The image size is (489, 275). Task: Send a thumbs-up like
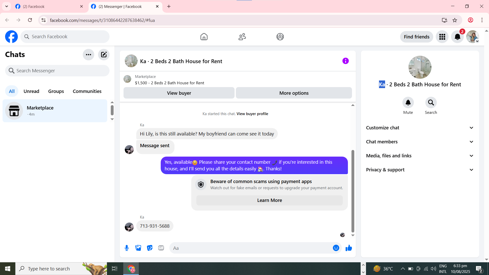coord(349,248)
